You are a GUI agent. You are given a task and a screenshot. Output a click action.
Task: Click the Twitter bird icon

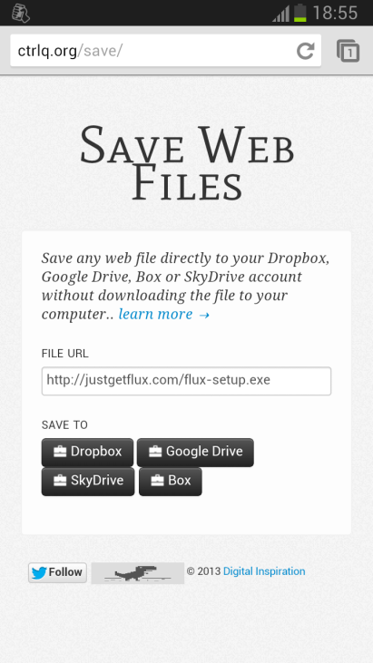tap(39, 573)
